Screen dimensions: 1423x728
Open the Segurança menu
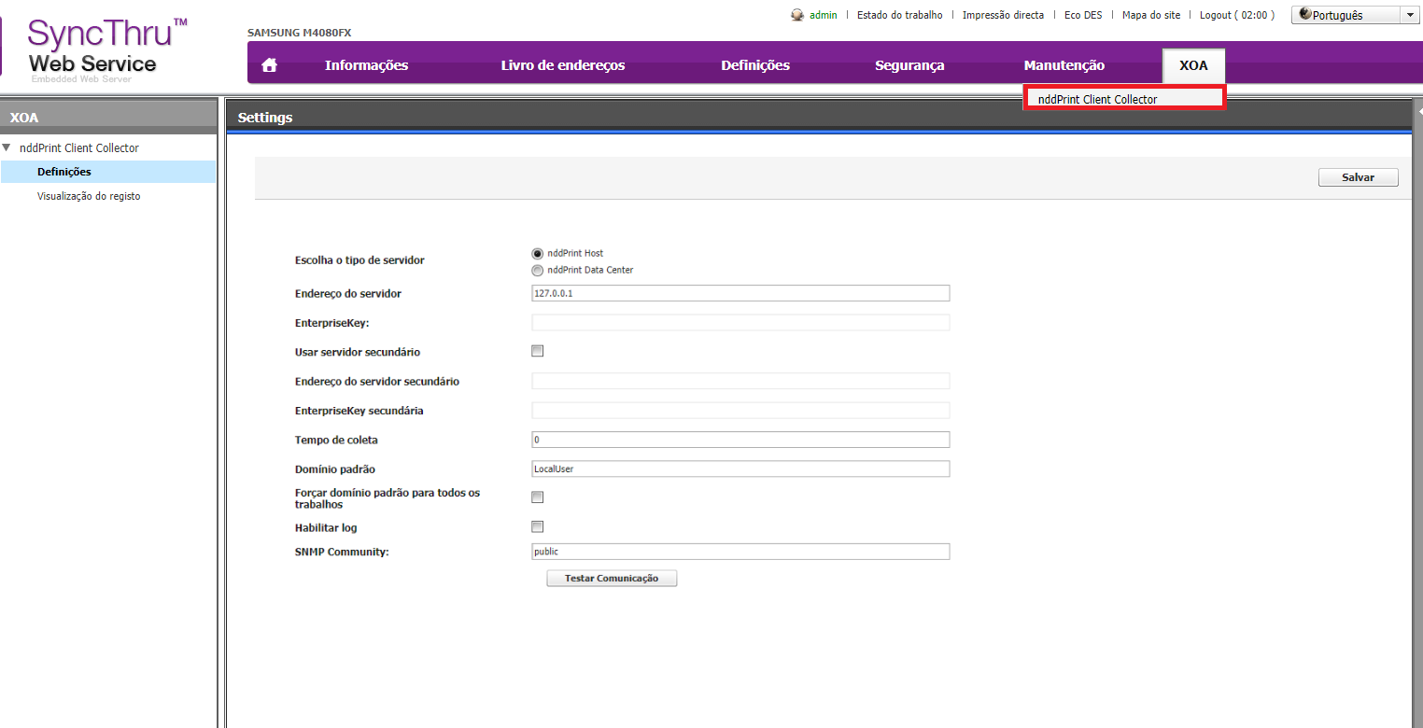(x=909, y=65)
